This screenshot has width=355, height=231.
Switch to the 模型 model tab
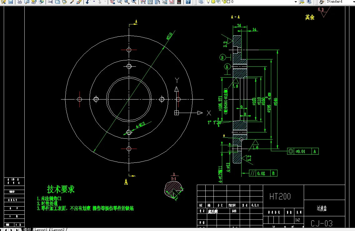click(27, 229)
